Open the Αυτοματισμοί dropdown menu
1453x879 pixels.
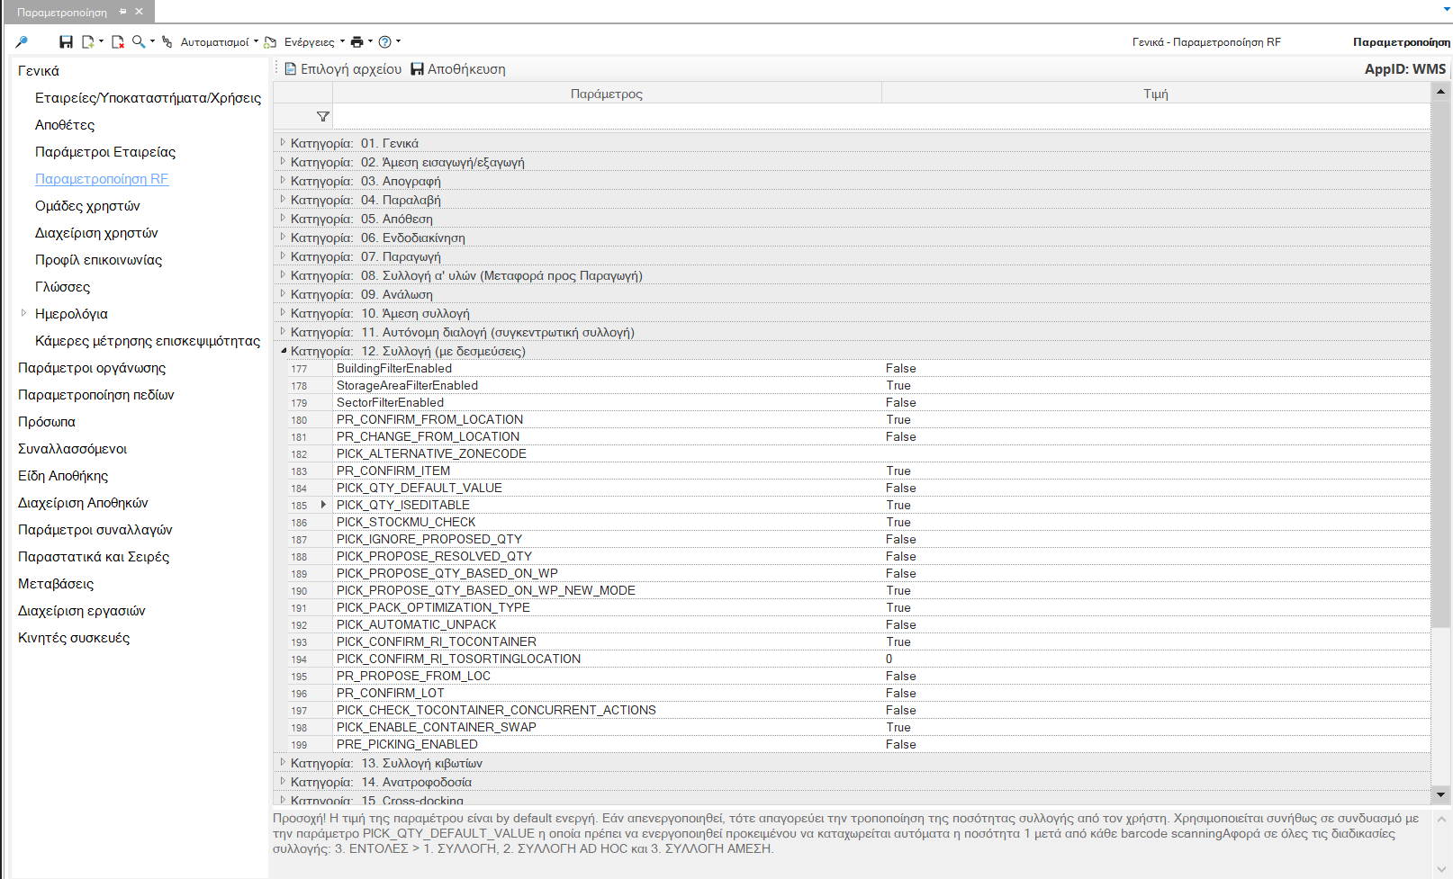coord(220,41)
